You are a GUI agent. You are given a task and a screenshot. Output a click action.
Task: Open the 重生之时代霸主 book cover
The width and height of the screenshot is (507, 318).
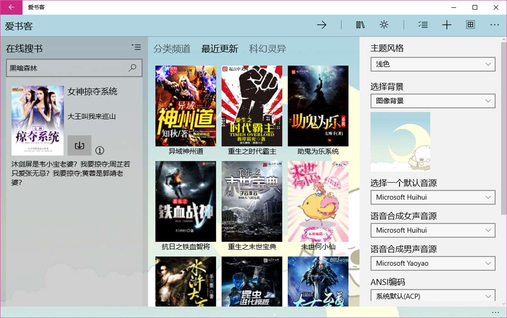[x=252, y=106]
